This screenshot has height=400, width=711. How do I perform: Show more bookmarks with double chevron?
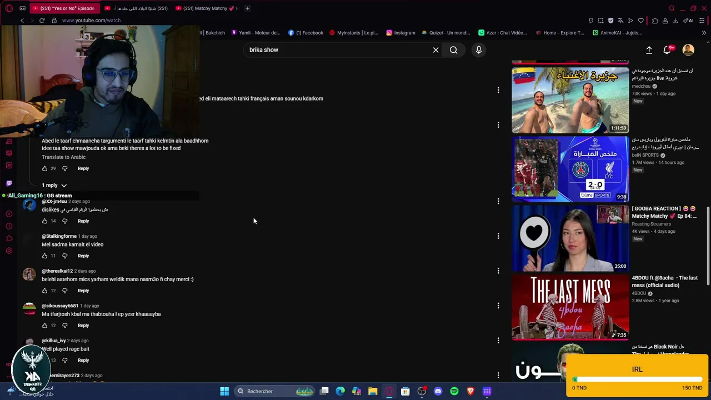pos(704,33)
